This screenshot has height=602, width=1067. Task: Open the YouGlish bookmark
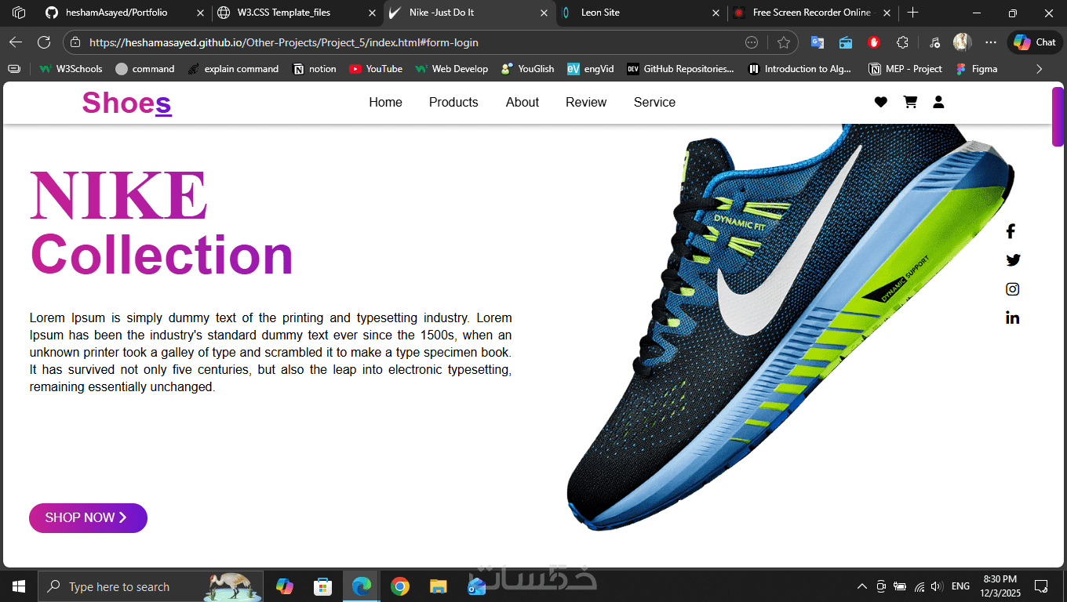[x=528, y=69]
